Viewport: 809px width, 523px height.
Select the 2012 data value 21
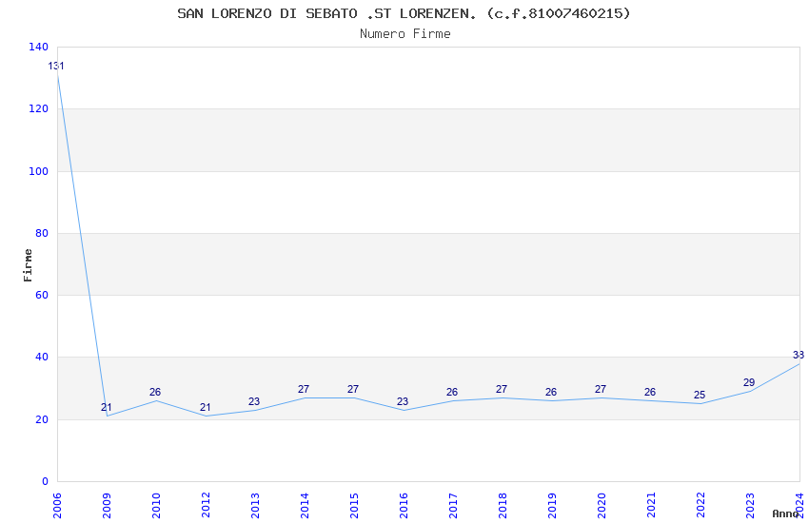tap(205, 407)
